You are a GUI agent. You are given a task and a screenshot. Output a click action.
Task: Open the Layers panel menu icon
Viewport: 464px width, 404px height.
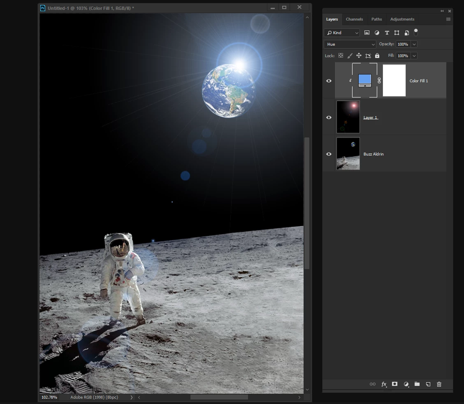[x=448, y=19]
